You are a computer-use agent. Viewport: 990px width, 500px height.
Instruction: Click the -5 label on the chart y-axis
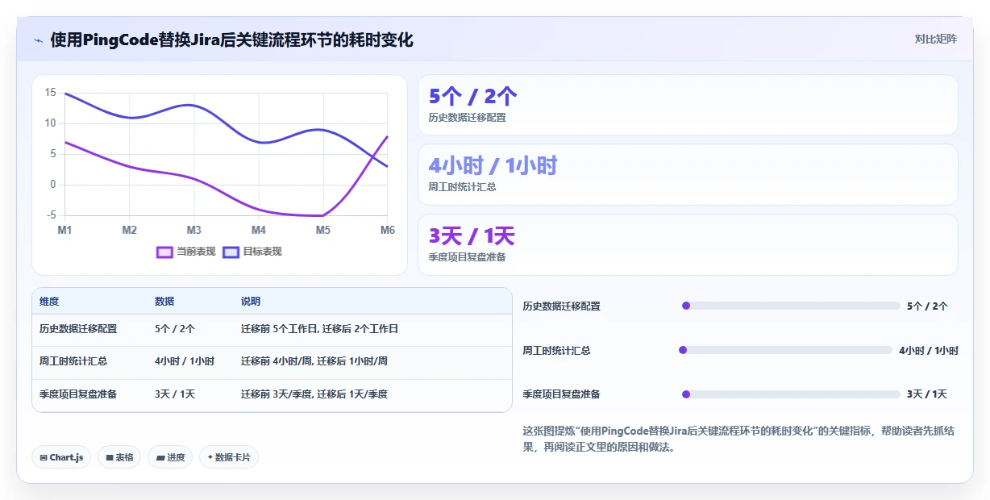click(52, 215)
